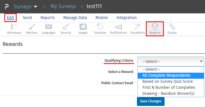This screenshot has height=107, width=205.
Task: Click the test111 survey title
Action: pyautogui.click(x=94, y=6)
